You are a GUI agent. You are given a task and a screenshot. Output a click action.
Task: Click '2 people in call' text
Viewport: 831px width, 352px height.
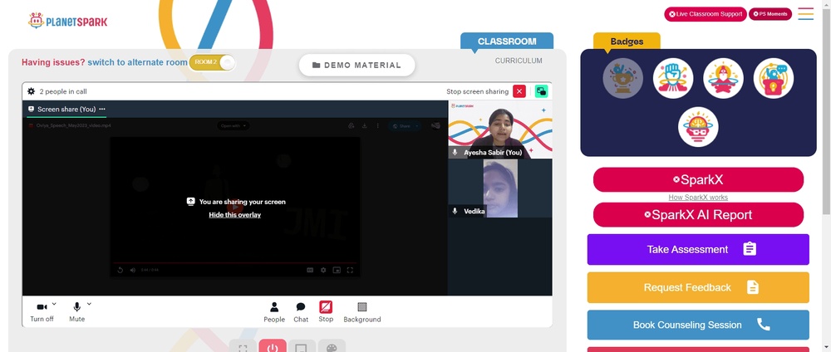(63, 91)
